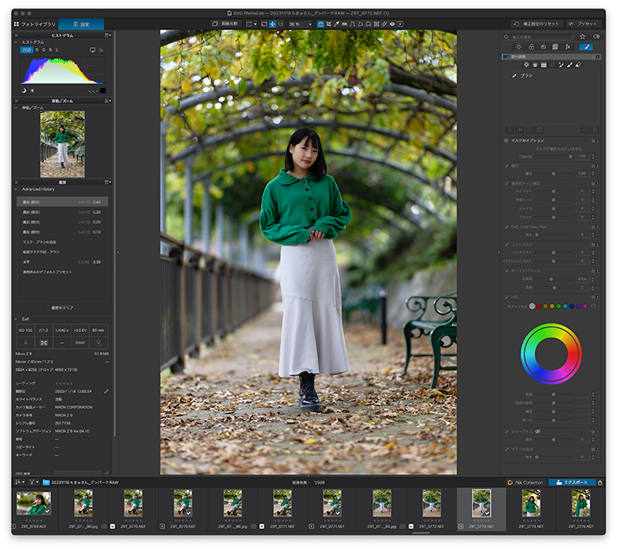617x549 pixels.
Task: Click the clear history button
Action: pos(62,307)
